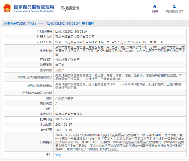189x161 pixels.
Task: Select registration number 国械注准20243030110 in table
Action: 71,32
